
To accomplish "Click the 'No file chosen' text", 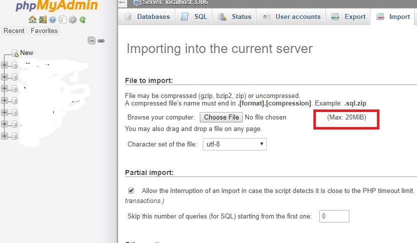I will click(265, 117).
